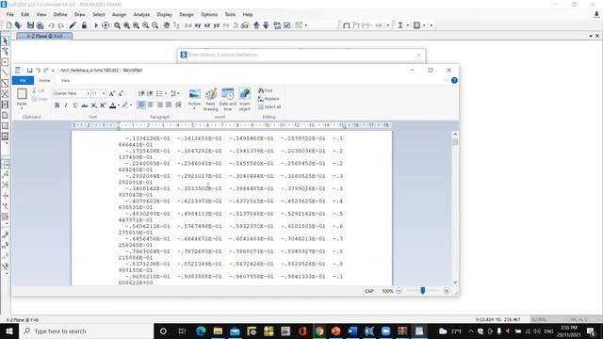Click Select all in Editing group
This screenshot has height=339, width=603.
(269, 106)
